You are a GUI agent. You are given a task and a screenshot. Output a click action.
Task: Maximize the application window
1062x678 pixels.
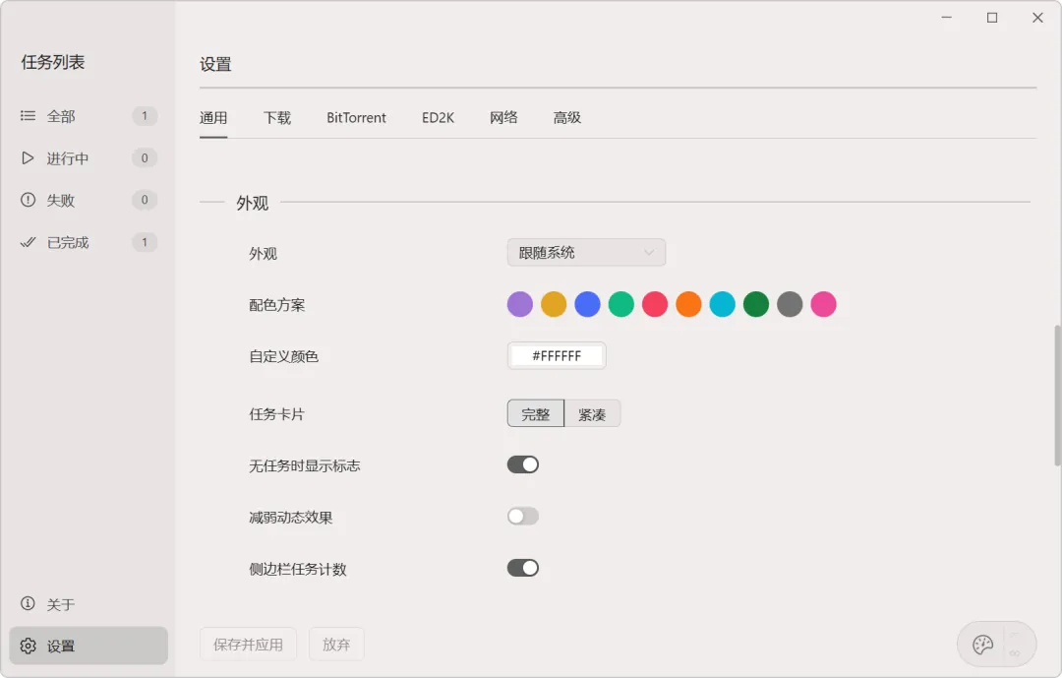(x=992, y=18)
